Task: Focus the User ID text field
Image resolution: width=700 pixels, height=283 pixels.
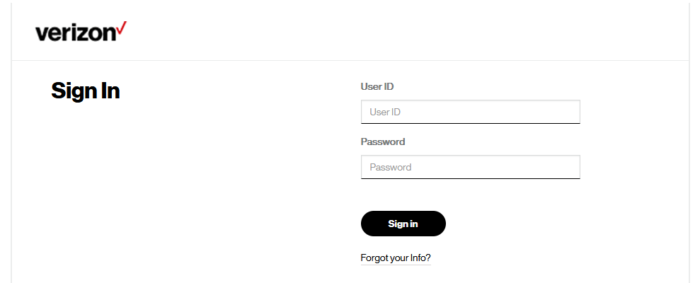Action: pyautogui.click(x=470, y=112)
